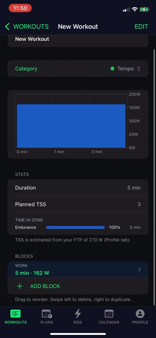Screen dimensions: 156x338
Task: Check the battery charging status icon
Action: tap(144, 9)
